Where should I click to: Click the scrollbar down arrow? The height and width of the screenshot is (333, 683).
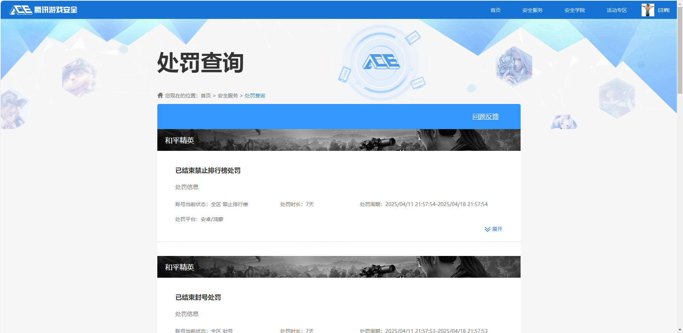click(x=680, y=330)
